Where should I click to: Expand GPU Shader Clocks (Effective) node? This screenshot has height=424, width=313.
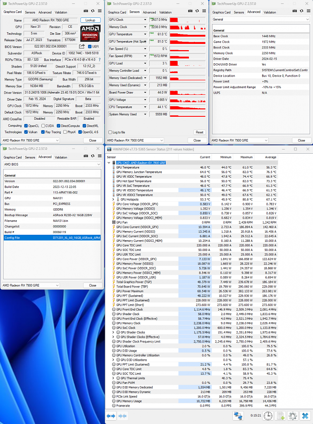click(113, 337)
